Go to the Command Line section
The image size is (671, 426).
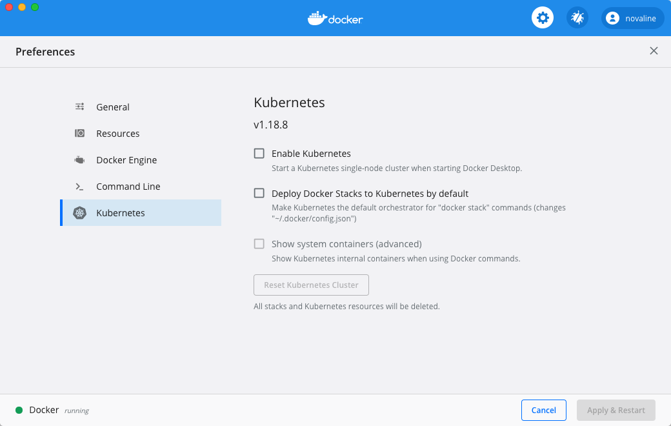coord(141,187)
